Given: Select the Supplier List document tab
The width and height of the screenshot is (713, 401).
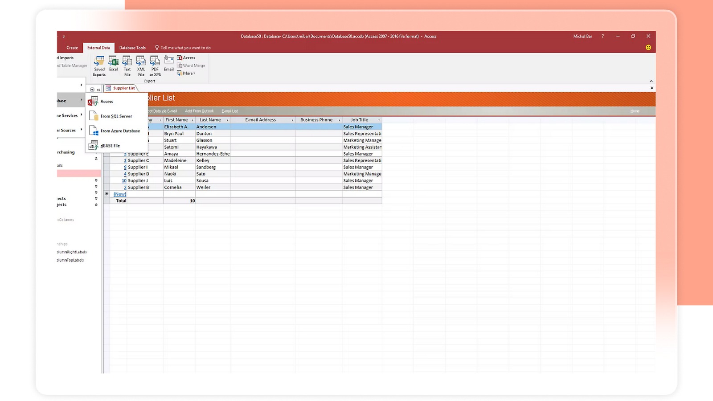Looking at the screenshot, I should (120, 88).
